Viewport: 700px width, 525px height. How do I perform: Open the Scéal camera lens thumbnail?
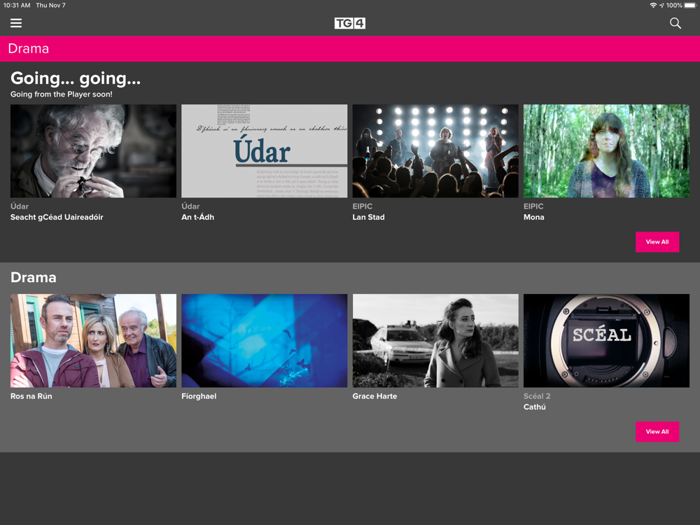point(606,341)
